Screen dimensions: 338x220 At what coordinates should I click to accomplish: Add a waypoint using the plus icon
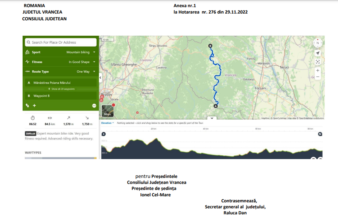coord(34,106)
